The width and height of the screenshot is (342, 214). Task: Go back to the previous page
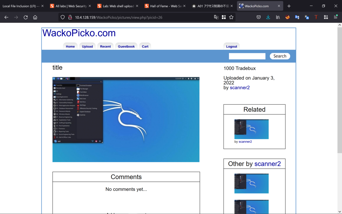6,17
